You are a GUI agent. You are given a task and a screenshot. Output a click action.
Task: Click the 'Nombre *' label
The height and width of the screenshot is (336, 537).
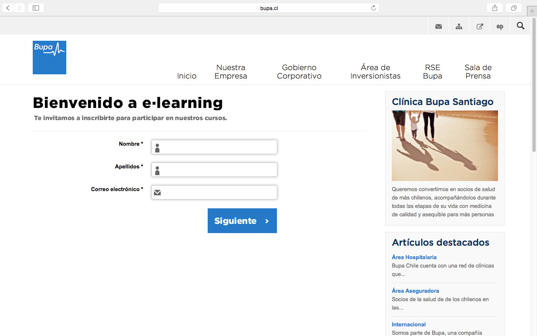coord(131,144)
